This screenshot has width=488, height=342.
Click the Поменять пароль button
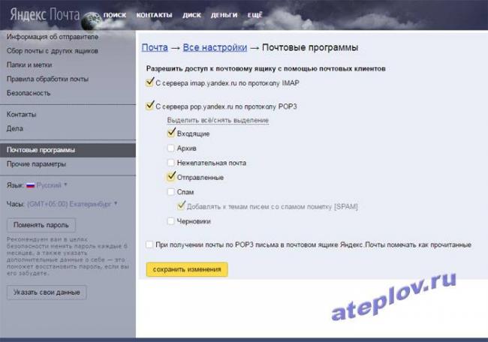tap(41, 225)
